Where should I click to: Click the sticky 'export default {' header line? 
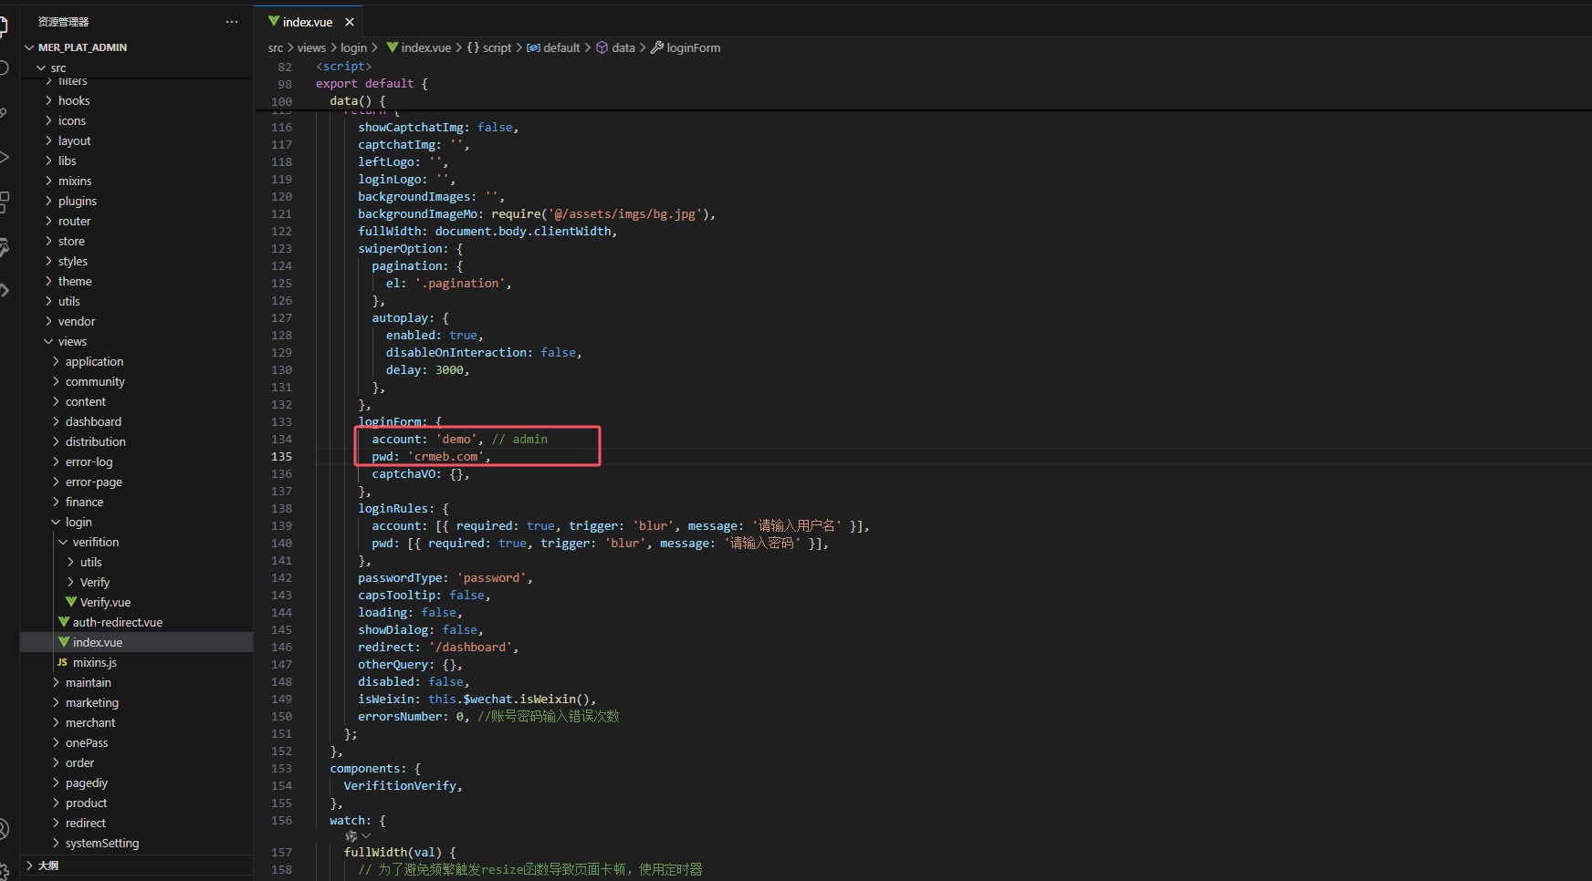click(x=372, y=83)
